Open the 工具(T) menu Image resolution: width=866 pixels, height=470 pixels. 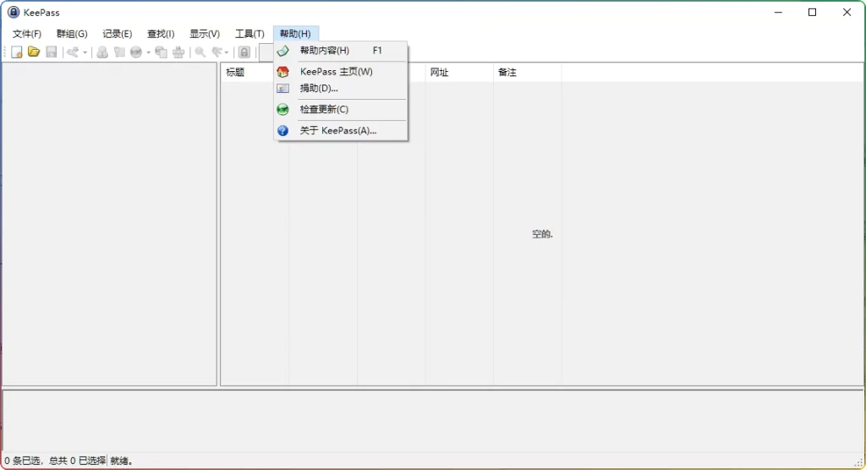249,34
